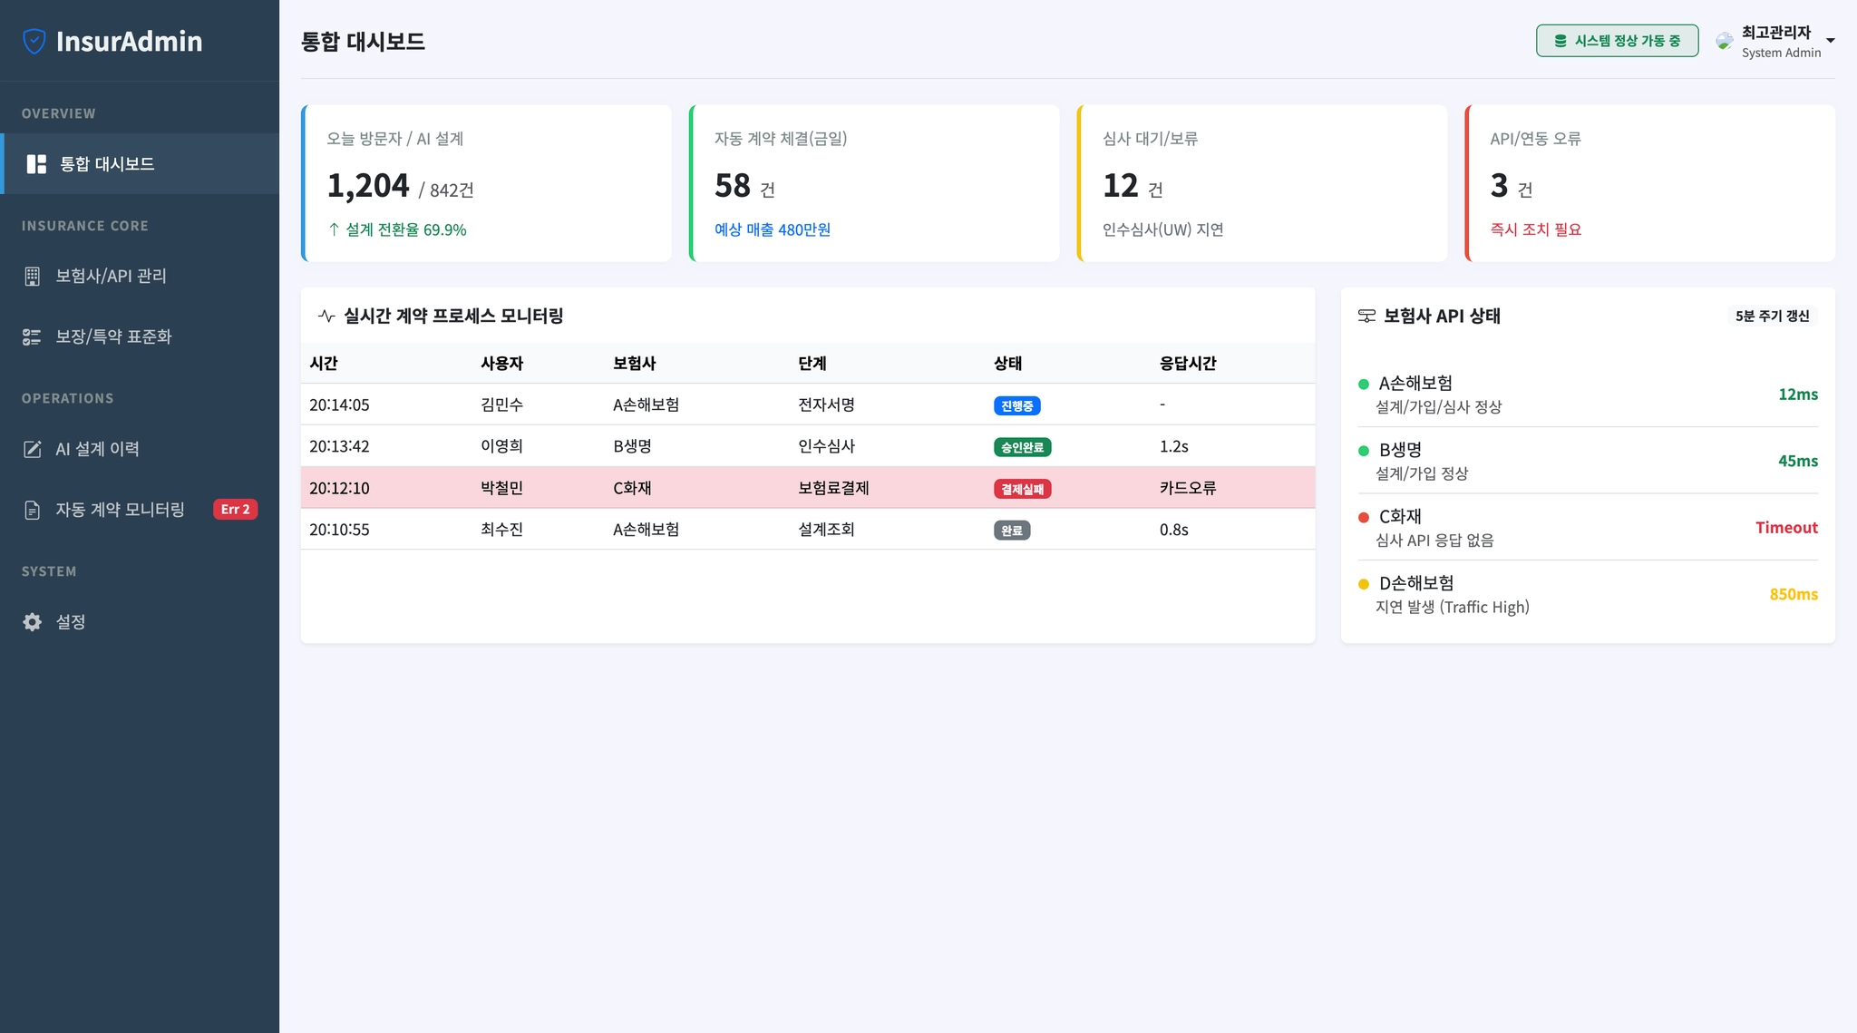The width and height of the screenshot is (1857, 1033).
Task: Click the 즉시 조치 필요 link
Action: pyautogui.click(x=1535, y=230)
